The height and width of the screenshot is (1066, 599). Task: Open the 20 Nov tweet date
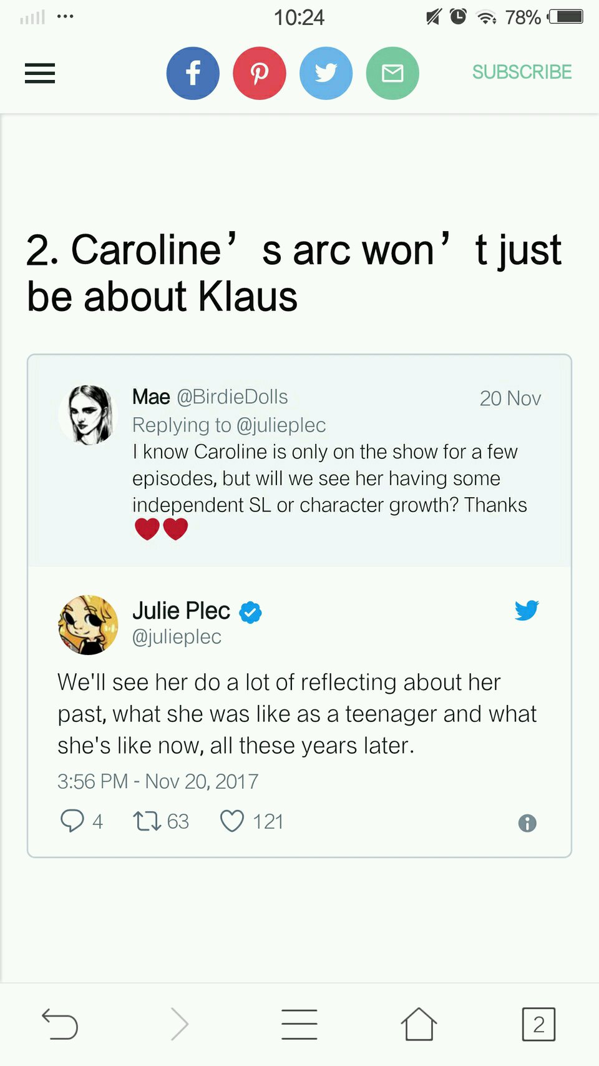(510, 398)
